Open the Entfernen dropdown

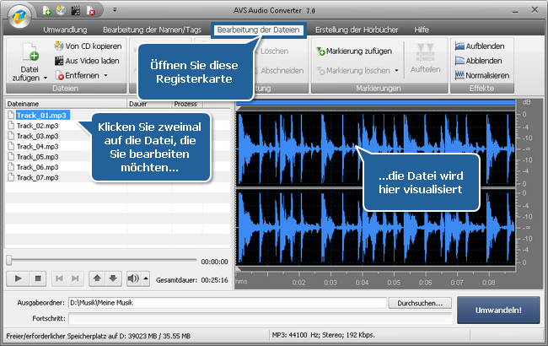106,76
